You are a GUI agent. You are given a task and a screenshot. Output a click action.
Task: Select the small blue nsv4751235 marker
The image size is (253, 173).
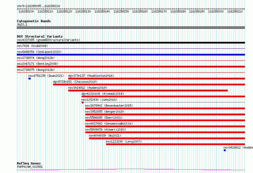pyautogui.click(x=30, y=79)
